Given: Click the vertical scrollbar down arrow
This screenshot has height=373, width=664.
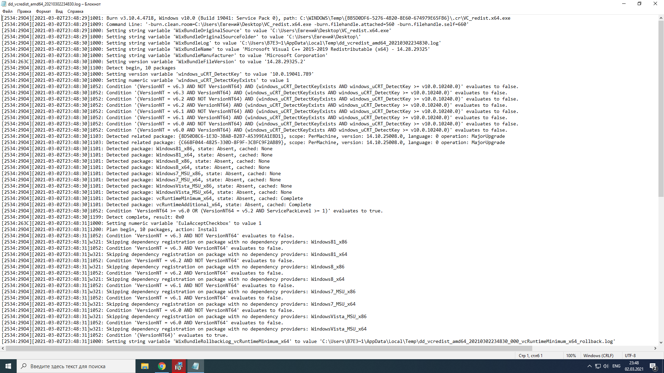Looking at the screenshot, I should [661, 343].
